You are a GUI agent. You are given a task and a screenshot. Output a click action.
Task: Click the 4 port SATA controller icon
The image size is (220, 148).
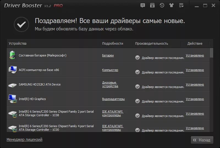[x=13, y=129]
